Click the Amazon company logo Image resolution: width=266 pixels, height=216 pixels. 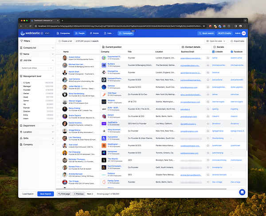(x=104, y=102)
